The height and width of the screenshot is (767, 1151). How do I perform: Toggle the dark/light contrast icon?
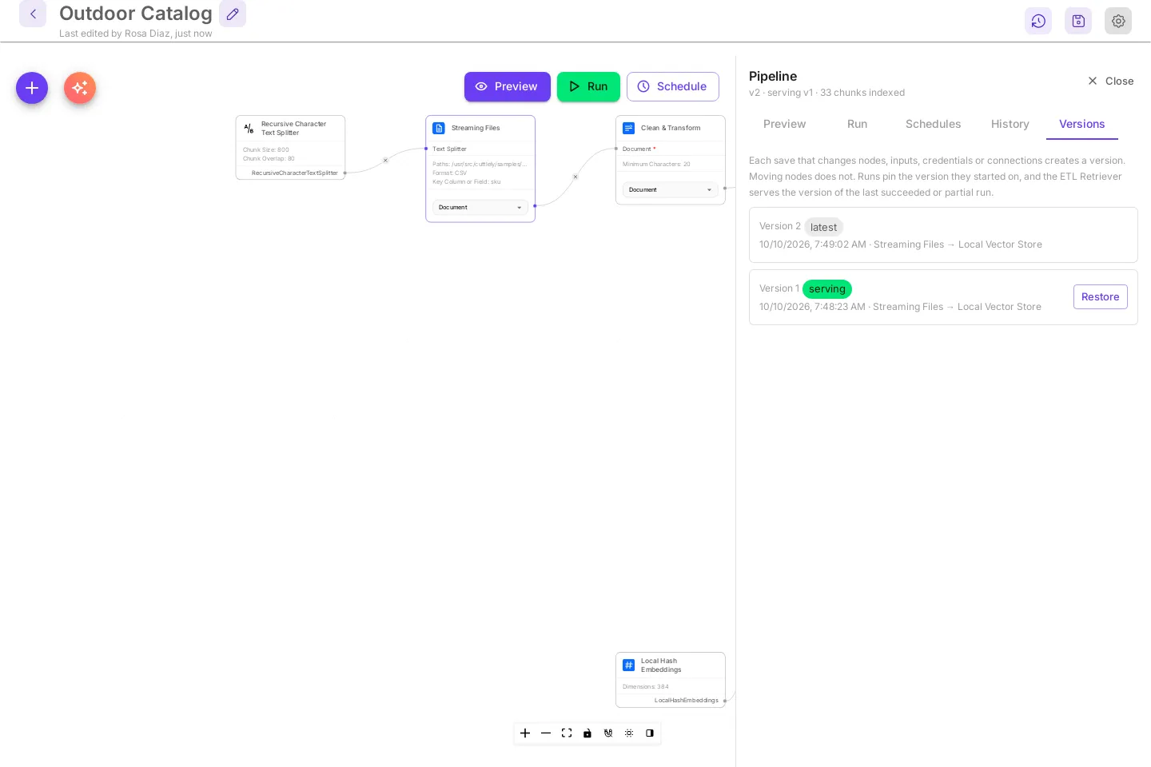point(650,733)
